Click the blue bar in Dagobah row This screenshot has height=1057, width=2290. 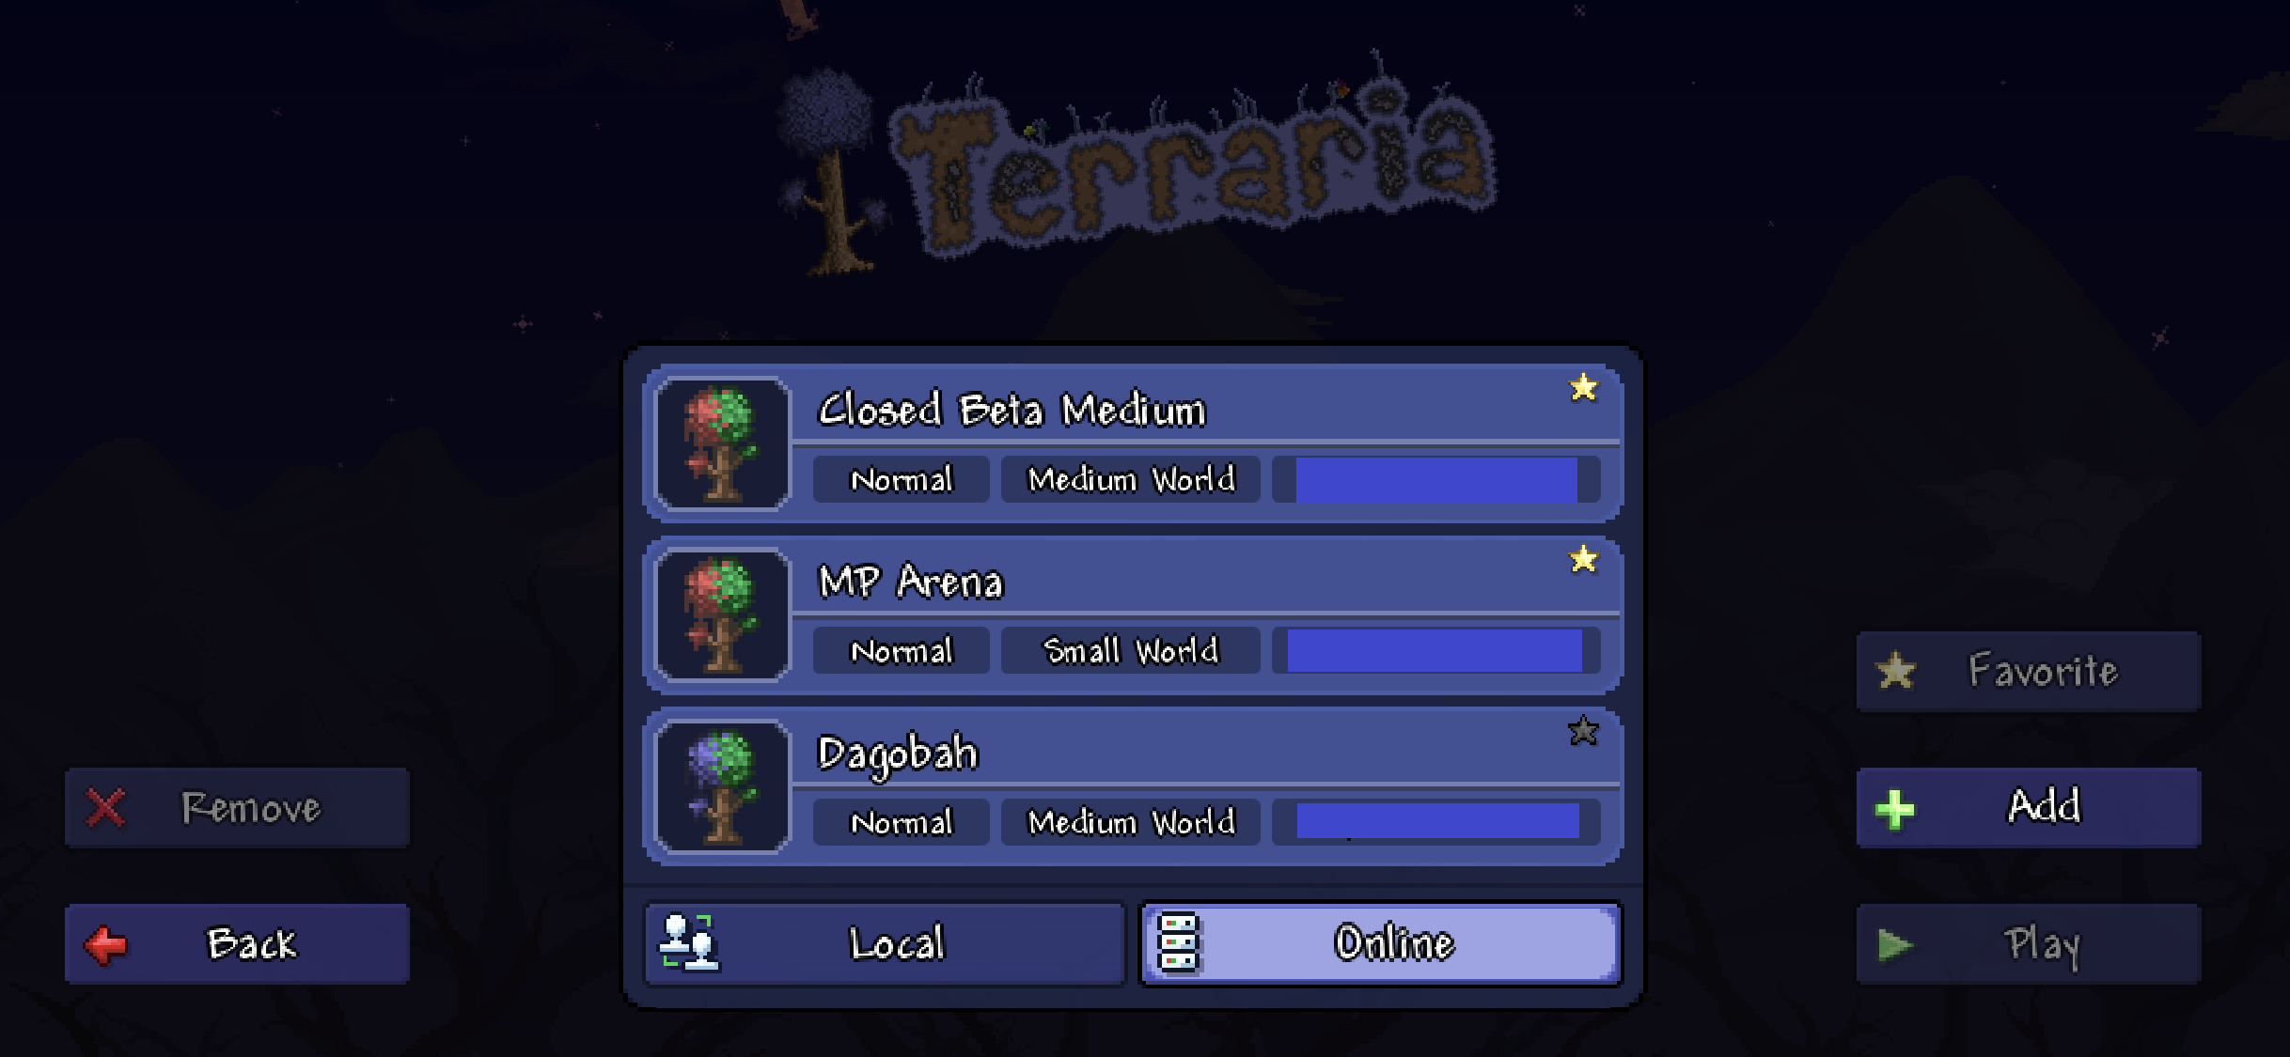click(1437, 821)
